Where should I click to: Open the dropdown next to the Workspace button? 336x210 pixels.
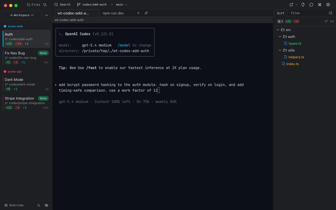pyautogui.click(x=46, y=15)
